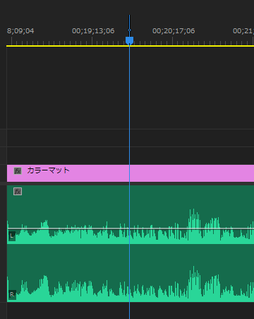Select the green audio clip waveform

tap(131, 243)
